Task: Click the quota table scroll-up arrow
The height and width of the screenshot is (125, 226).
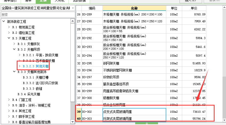Action: click(x=224, y=7)
